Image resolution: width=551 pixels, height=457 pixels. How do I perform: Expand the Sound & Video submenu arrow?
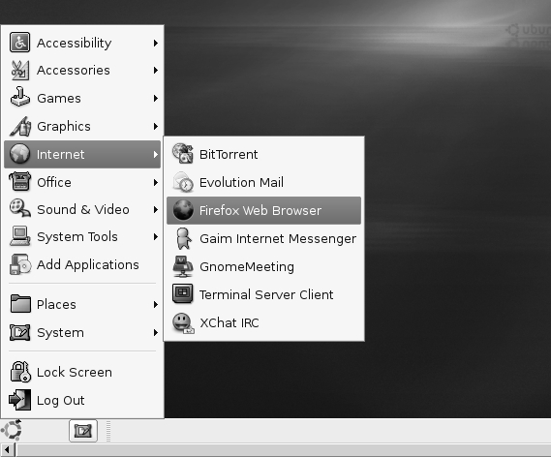point(155,210)
